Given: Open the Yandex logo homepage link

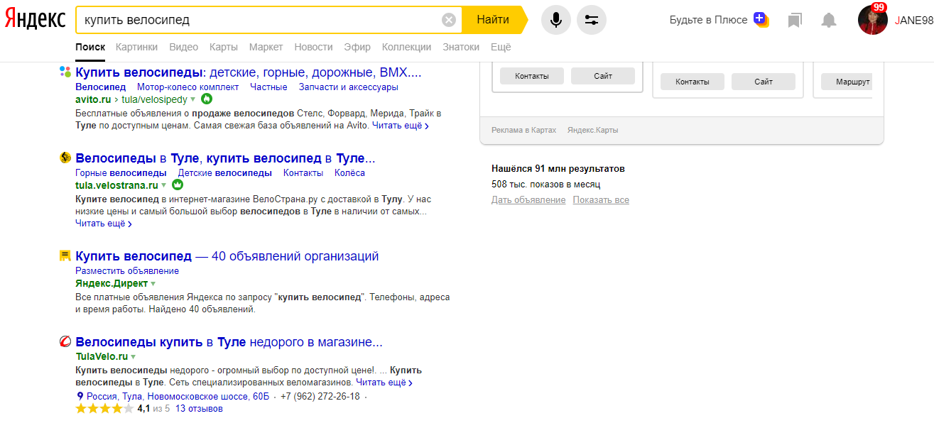Looking at the screenshot, I should pyautogui.click(x=36, y=20).
